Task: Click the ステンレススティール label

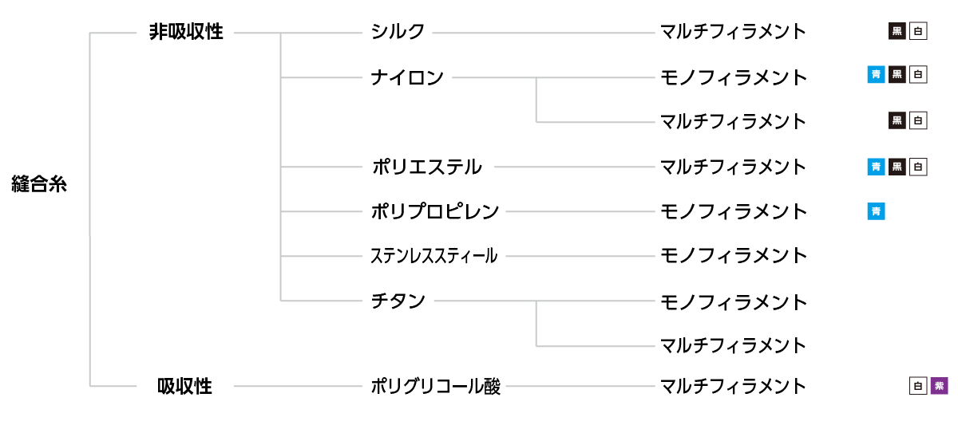Action: tap(434, 256)
